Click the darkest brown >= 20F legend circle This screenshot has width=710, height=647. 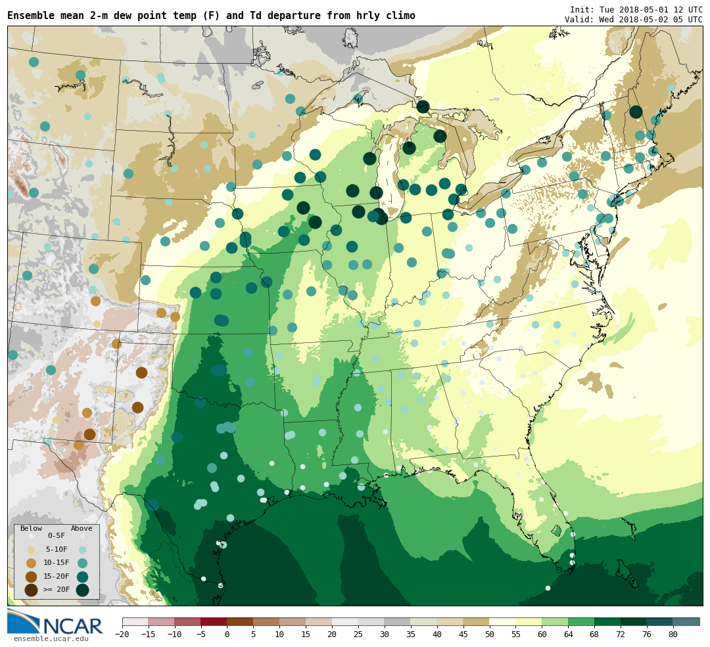click(x=32, y=590)
